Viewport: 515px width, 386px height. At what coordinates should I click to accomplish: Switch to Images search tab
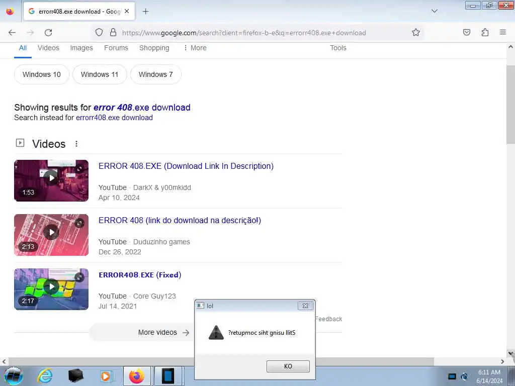(81, 48)
